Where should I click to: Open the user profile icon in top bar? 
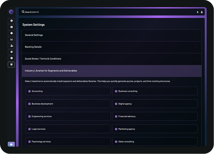pos(202,12)
